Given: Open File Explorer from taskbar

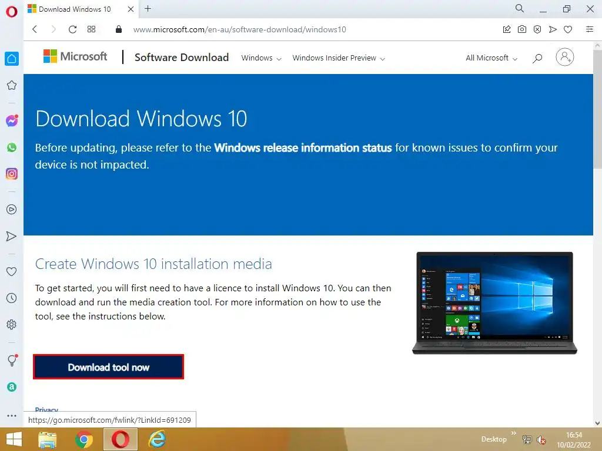Looking at the screenshot, I should 48,439.
